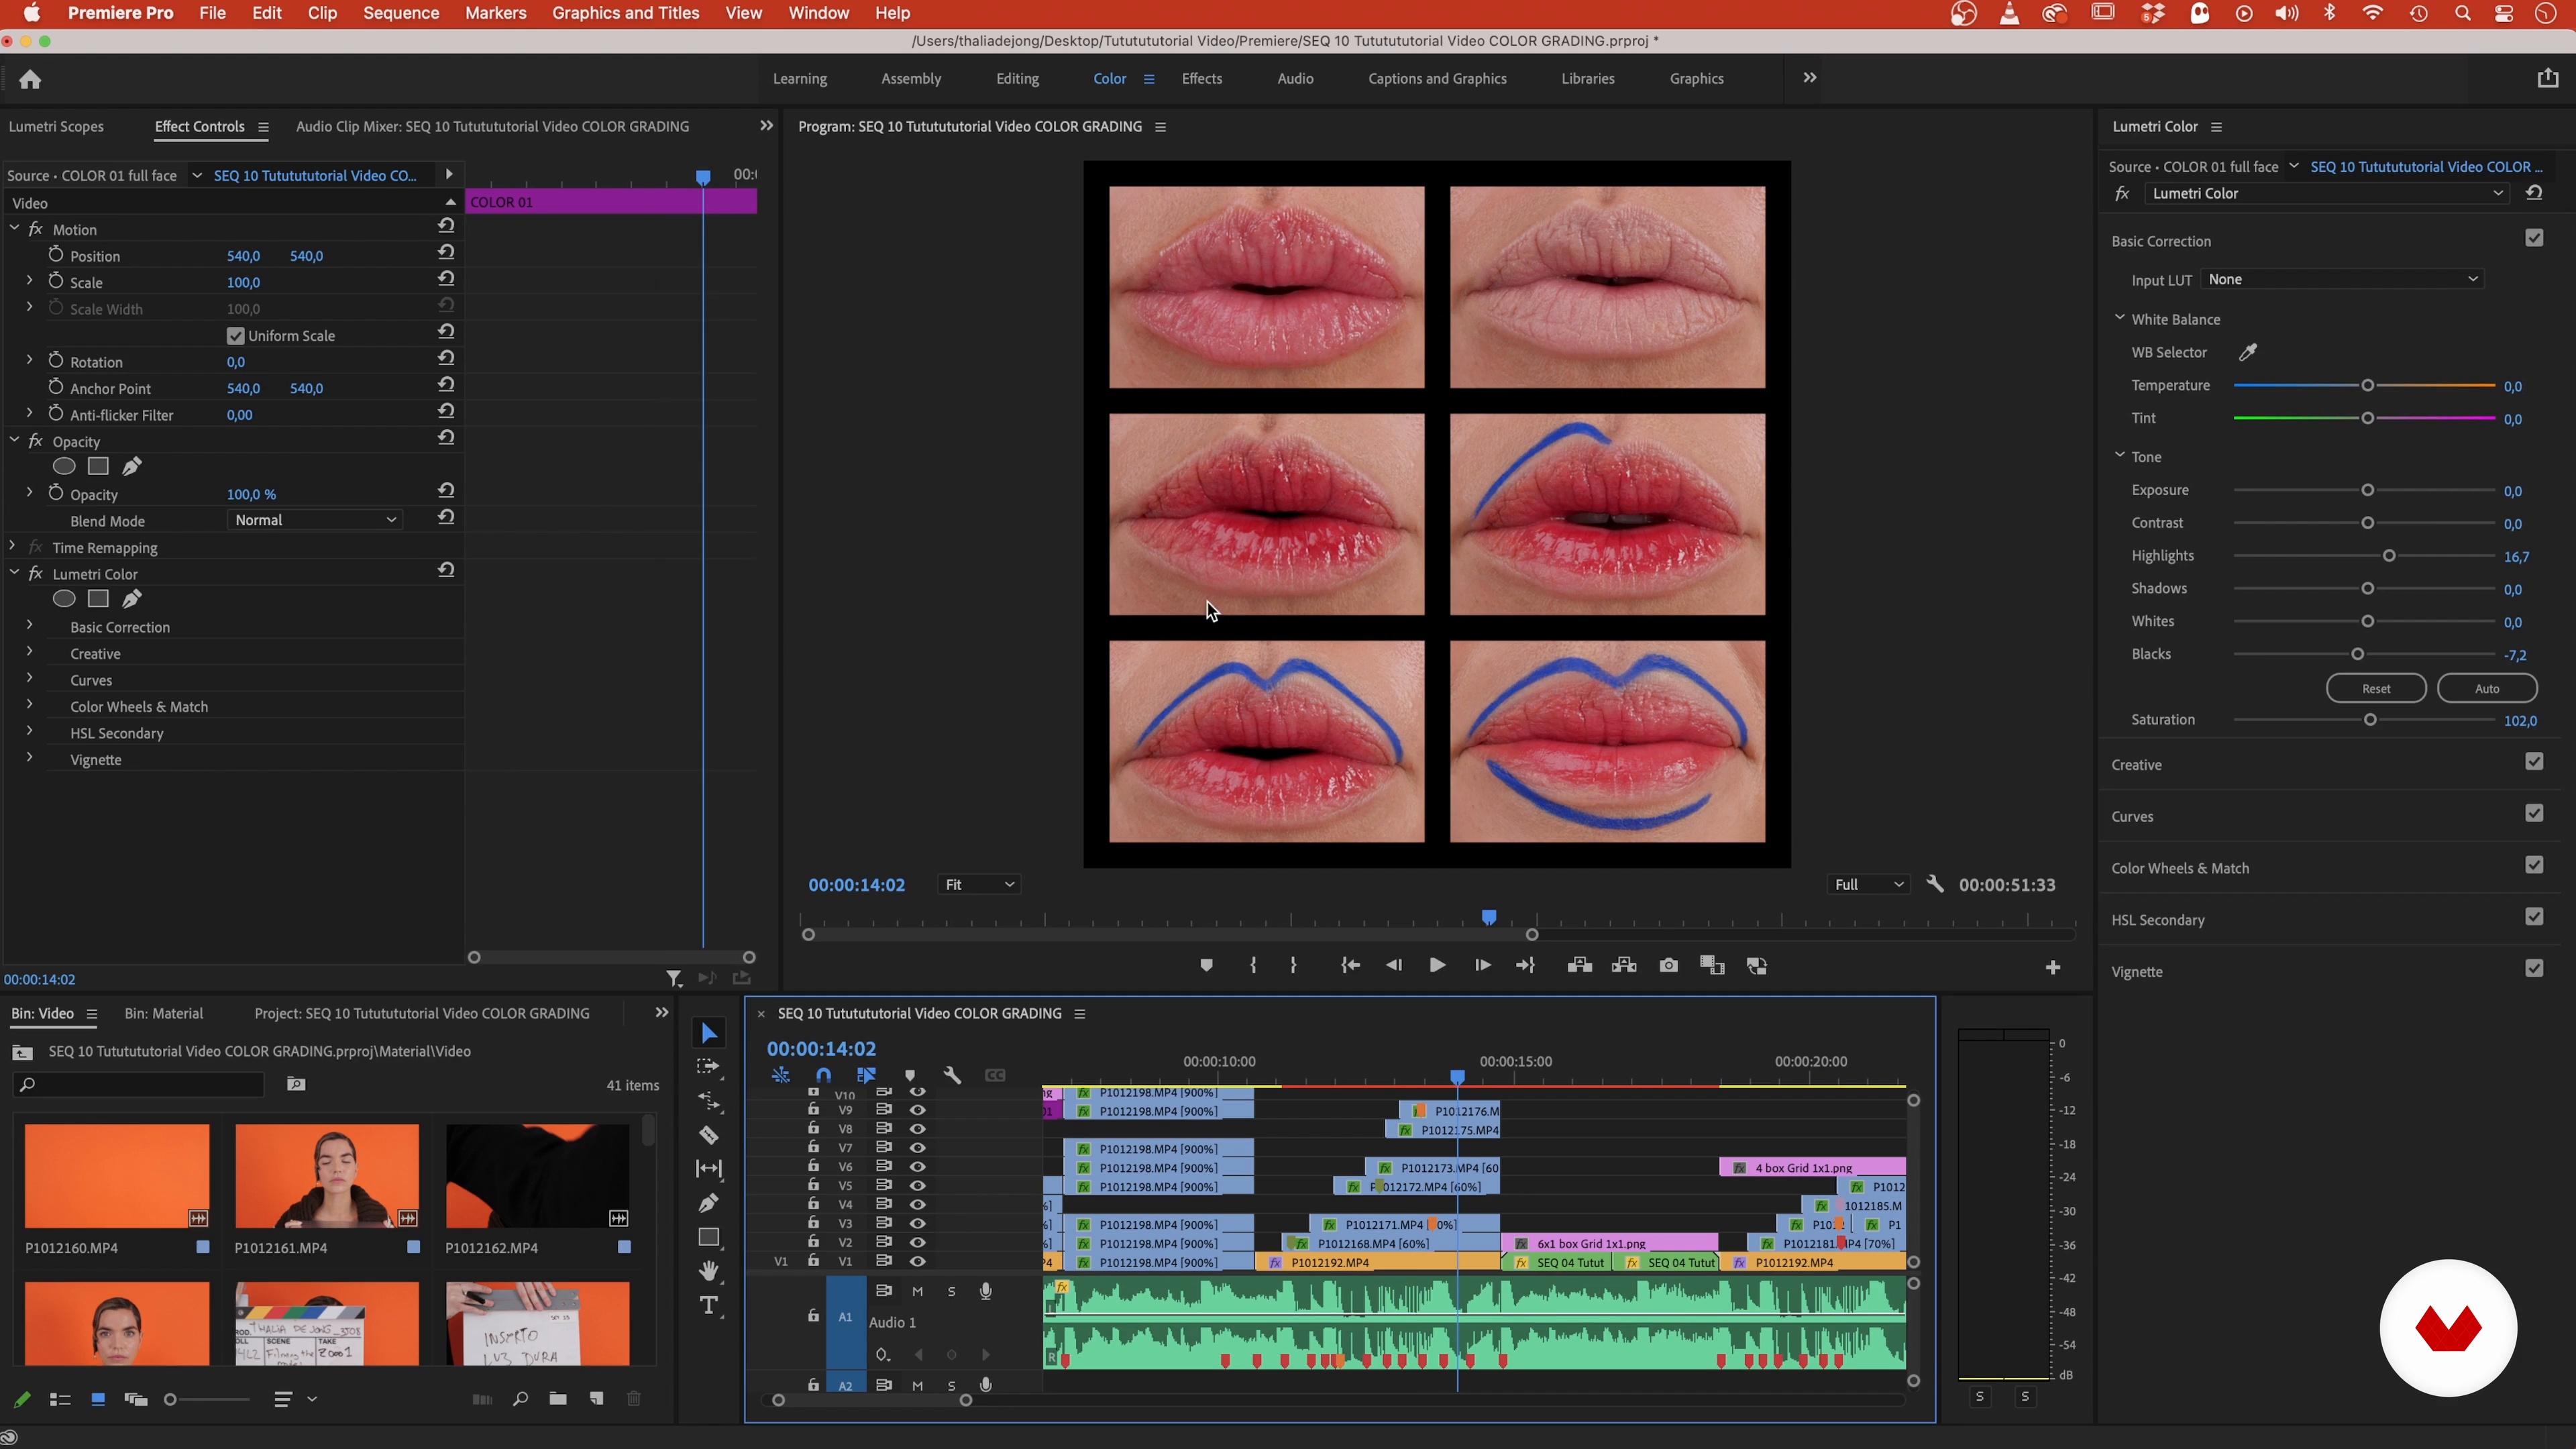
Task: Mute audio track A1
Action: click(x=917, y=1292)
